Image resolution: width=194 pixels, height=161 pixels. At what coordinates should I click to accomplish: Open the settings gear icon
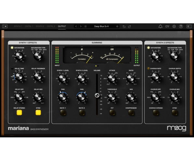pyautogui.click(x=174, y=27)
